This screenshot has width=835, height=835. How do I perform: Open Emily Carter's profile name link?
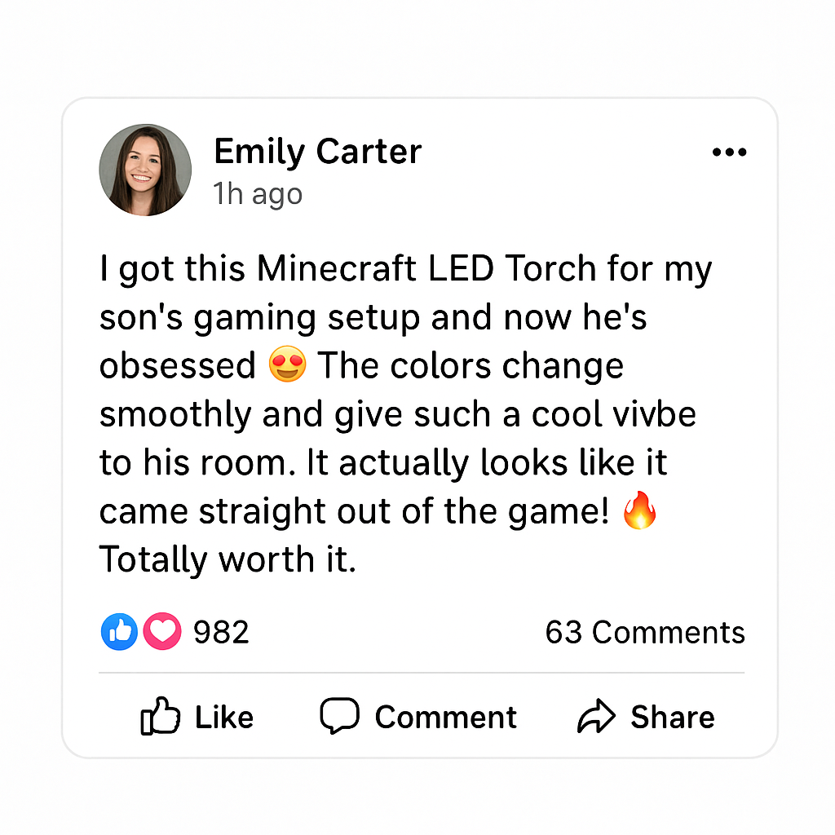[x=317, y=152]
